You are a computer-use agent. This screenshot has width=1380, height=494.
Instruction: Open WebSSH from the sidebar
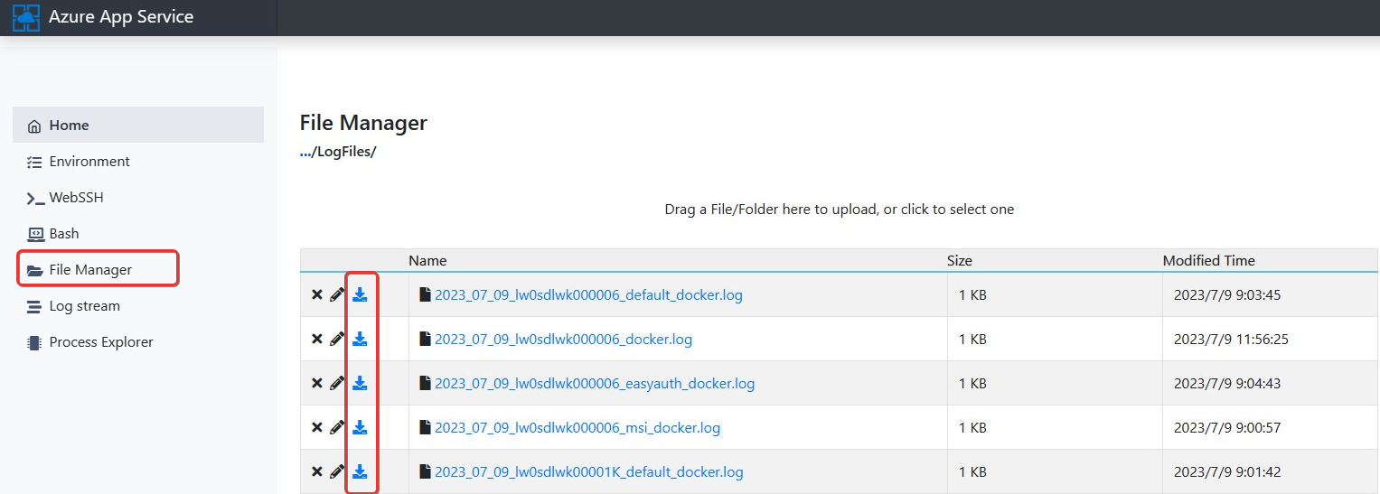coord(76,198)
